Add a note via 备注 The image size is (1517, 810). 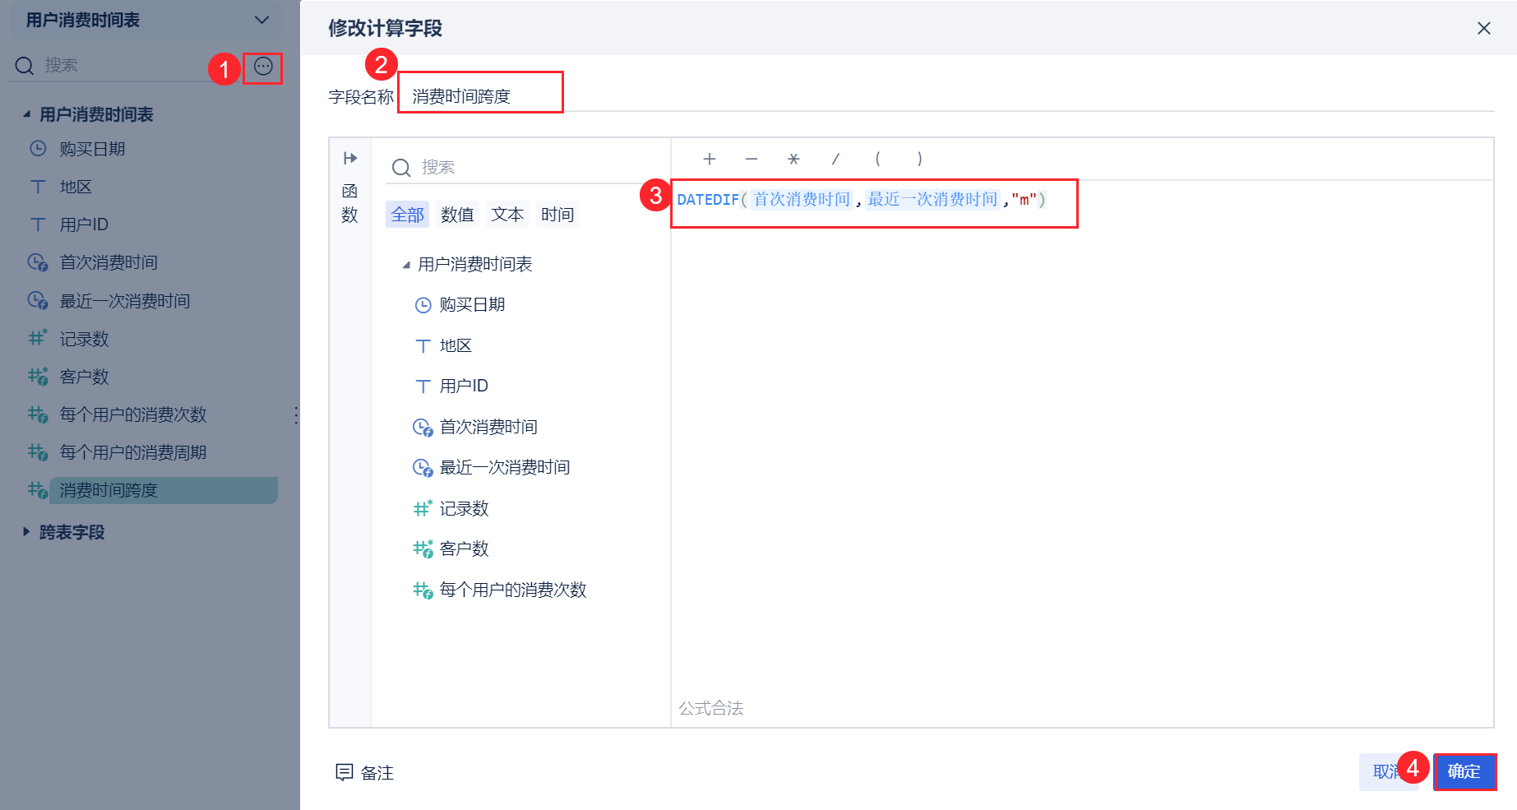click(365, 772)
